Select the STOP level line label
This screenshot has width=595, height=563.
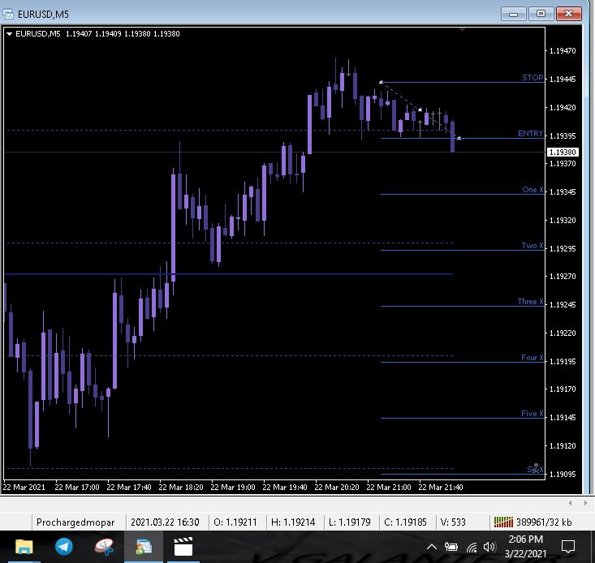click(x=532, y=77)
